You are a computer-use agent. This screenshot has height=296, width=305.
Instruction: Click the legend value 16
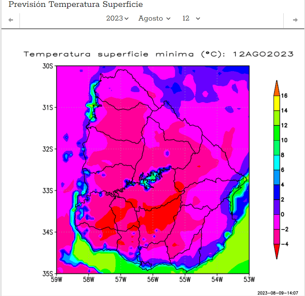click(284, 96)
